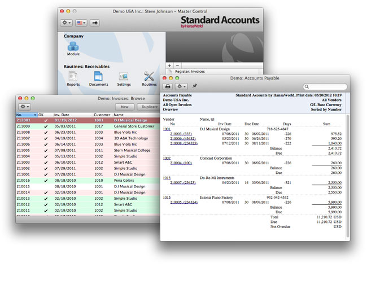Click the minus button above register list
The image size is (367, 285).
[x=177, y=66]
